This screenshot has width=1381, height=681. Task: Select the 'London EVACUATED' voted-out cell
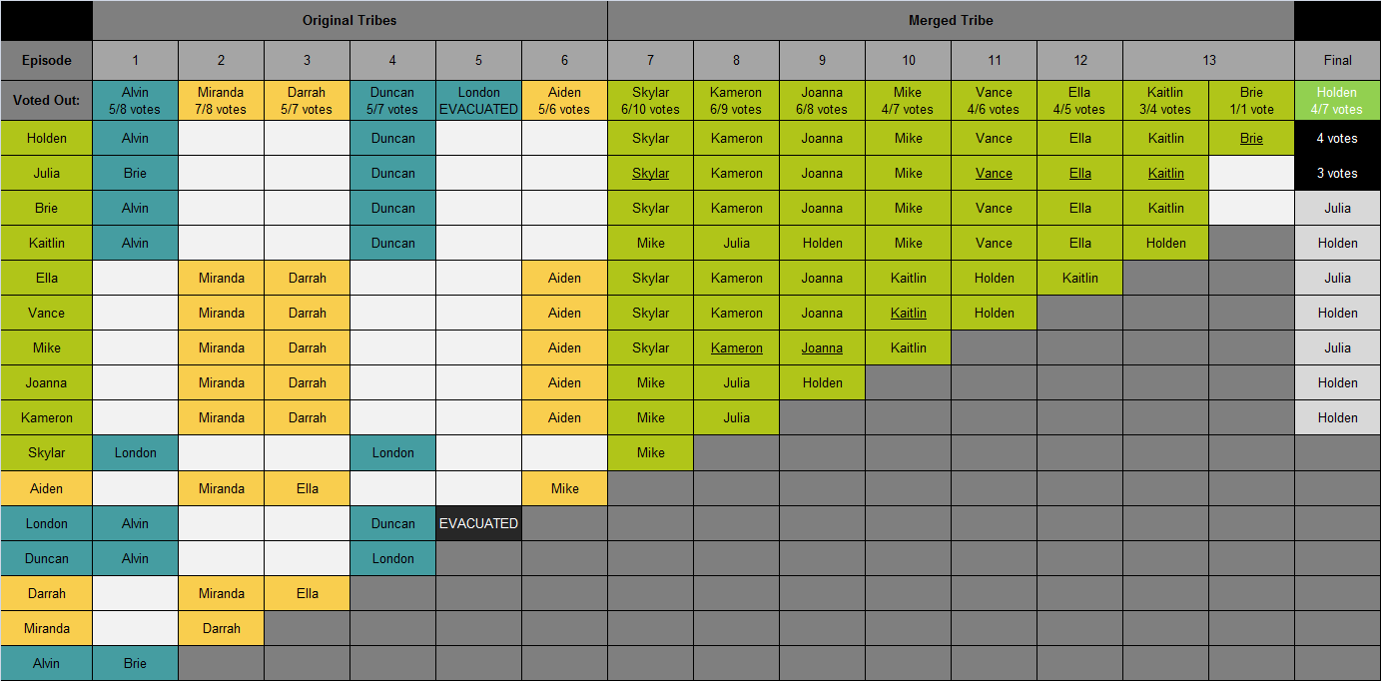pyautogui.click(x=478, y=101)
